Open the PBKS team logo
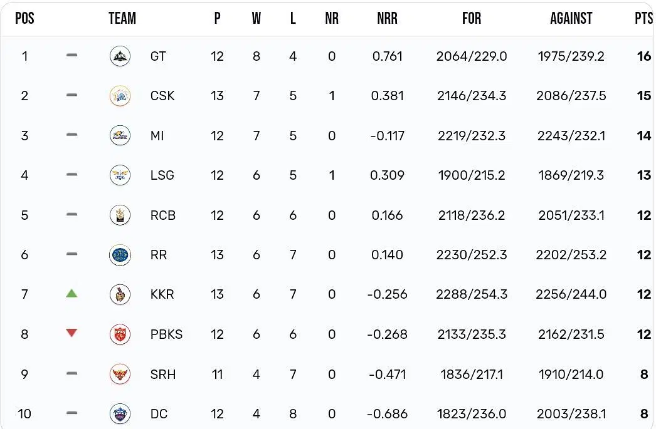 [120, 334]
